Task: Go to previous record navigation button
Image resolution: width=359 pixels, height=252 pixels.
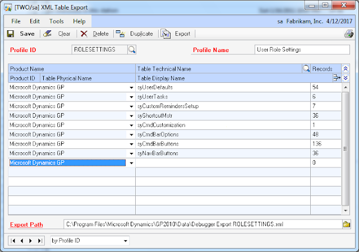Action: pos(22,241)
